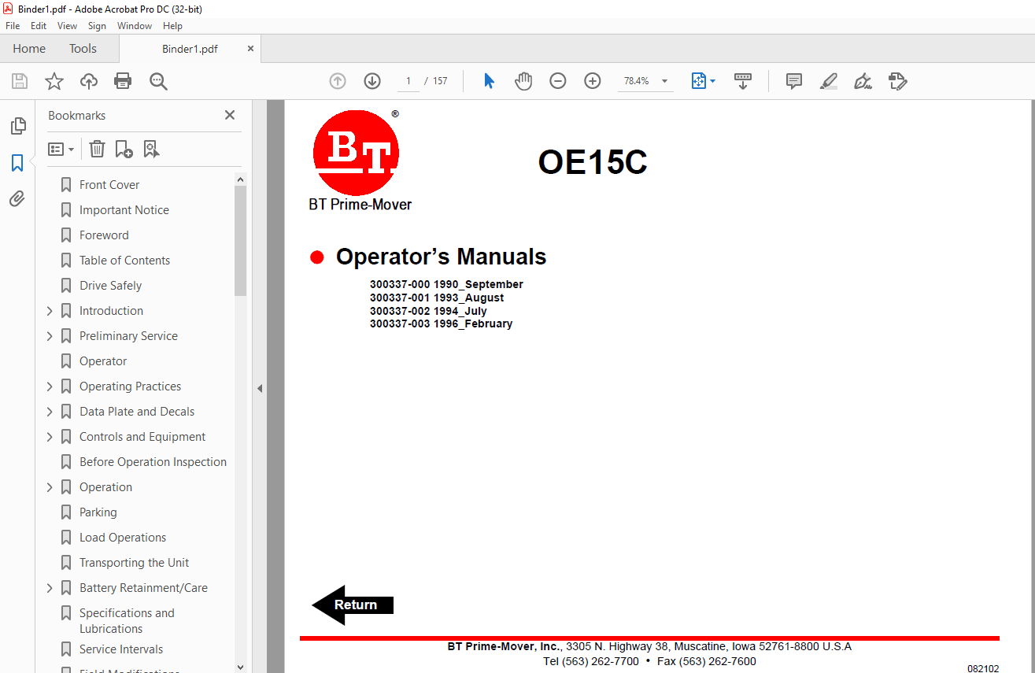Select the Drive Safely bookmark
The image size is (1035, 673).
[110, 286]
